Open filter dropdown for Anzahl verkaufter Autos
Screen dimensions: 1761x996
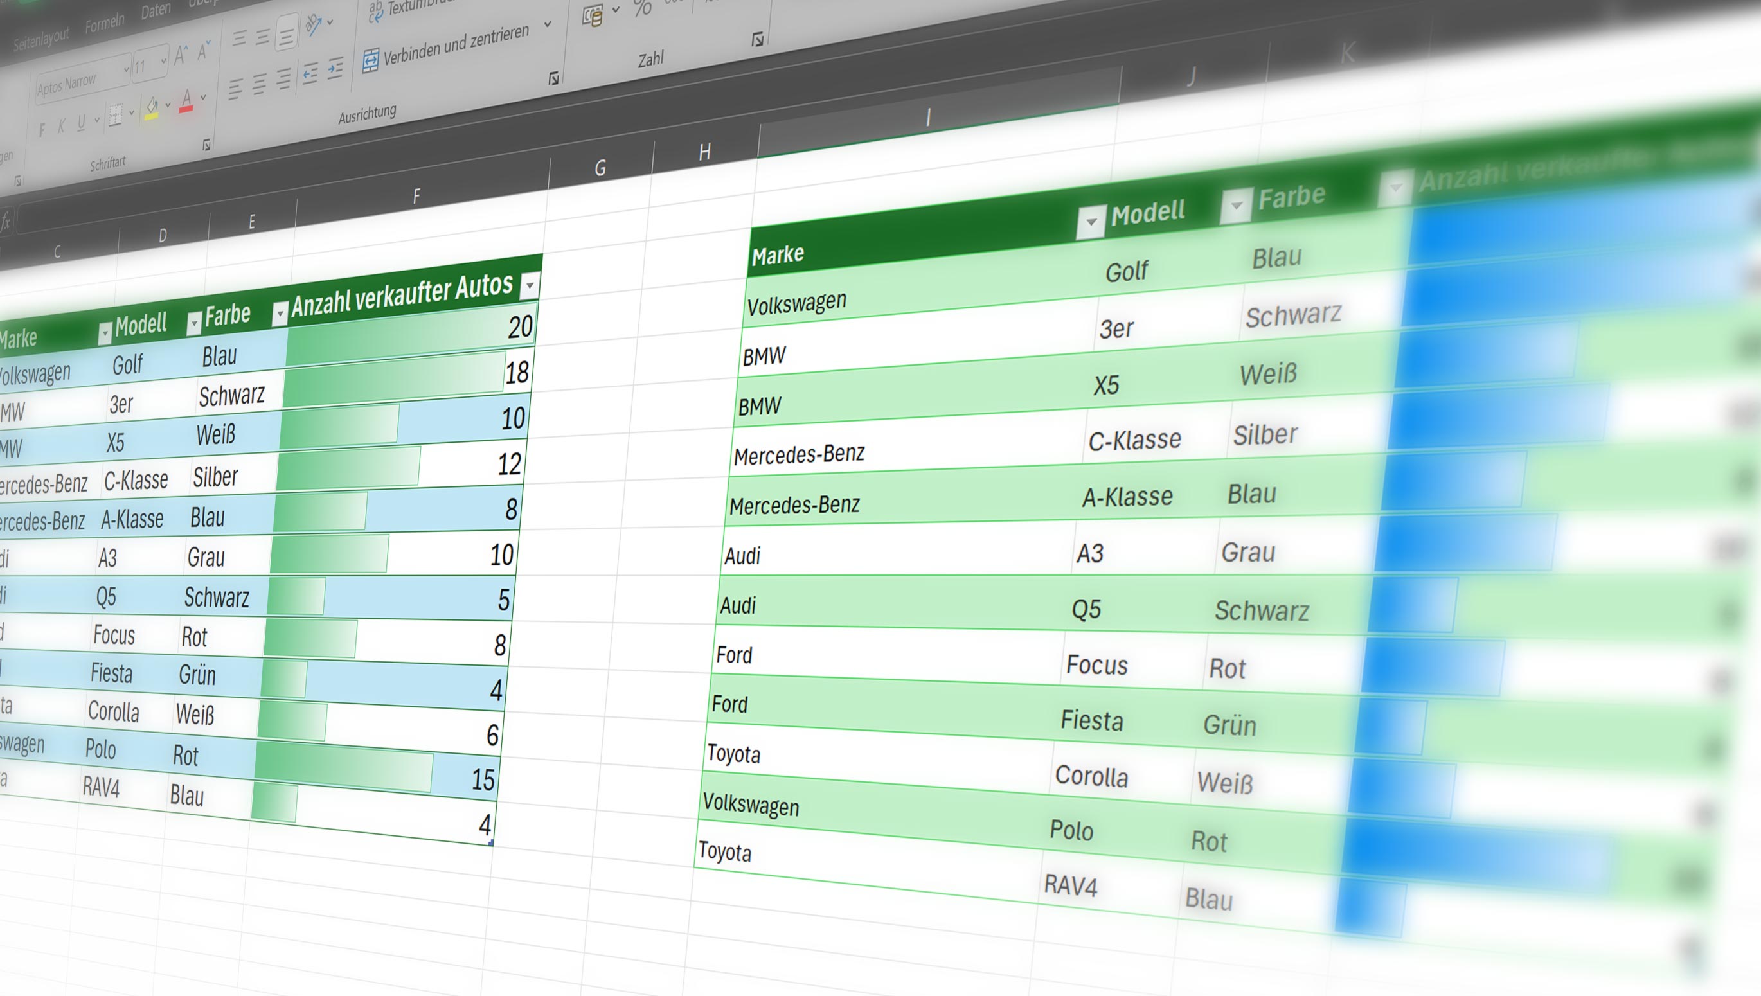[530, 285]
